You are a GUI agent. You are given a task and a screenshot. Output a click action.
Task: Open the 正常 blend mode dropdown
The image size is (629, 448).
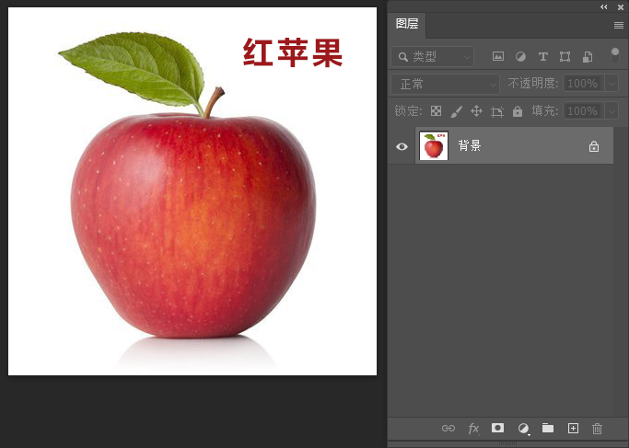446,84
